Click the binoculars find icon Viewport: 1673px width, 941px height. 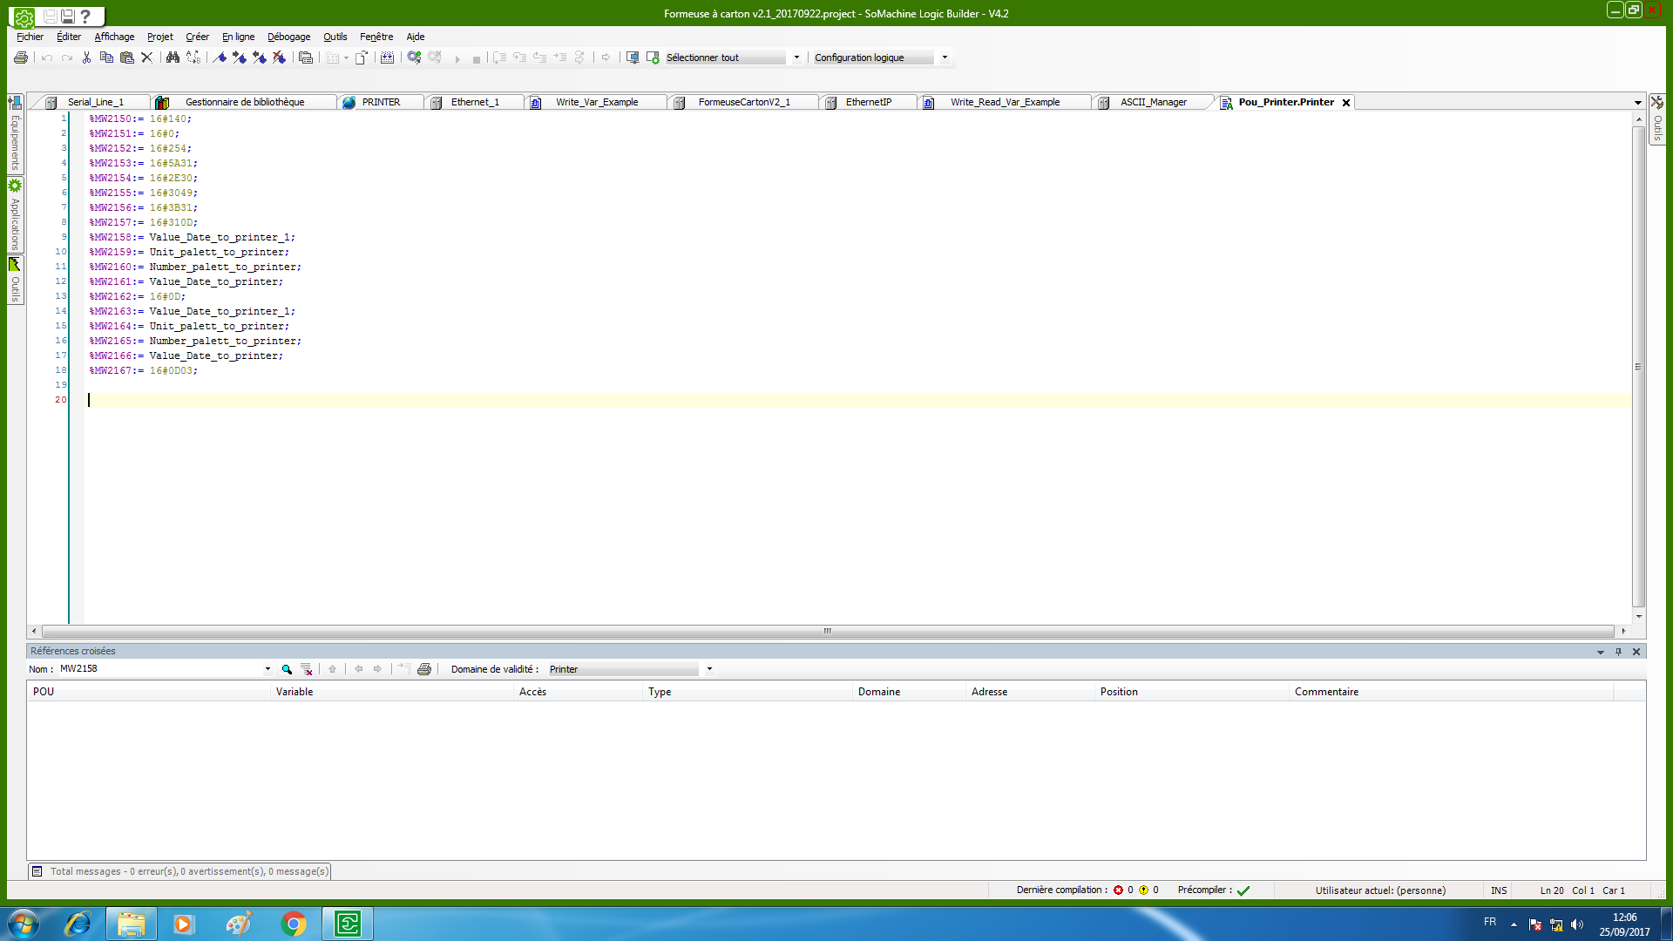coord(173,58)
